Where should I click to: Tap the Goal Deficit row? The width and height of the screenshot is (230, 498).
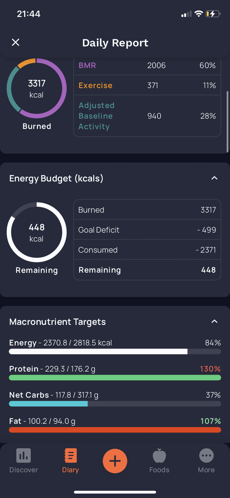(147, 230)
